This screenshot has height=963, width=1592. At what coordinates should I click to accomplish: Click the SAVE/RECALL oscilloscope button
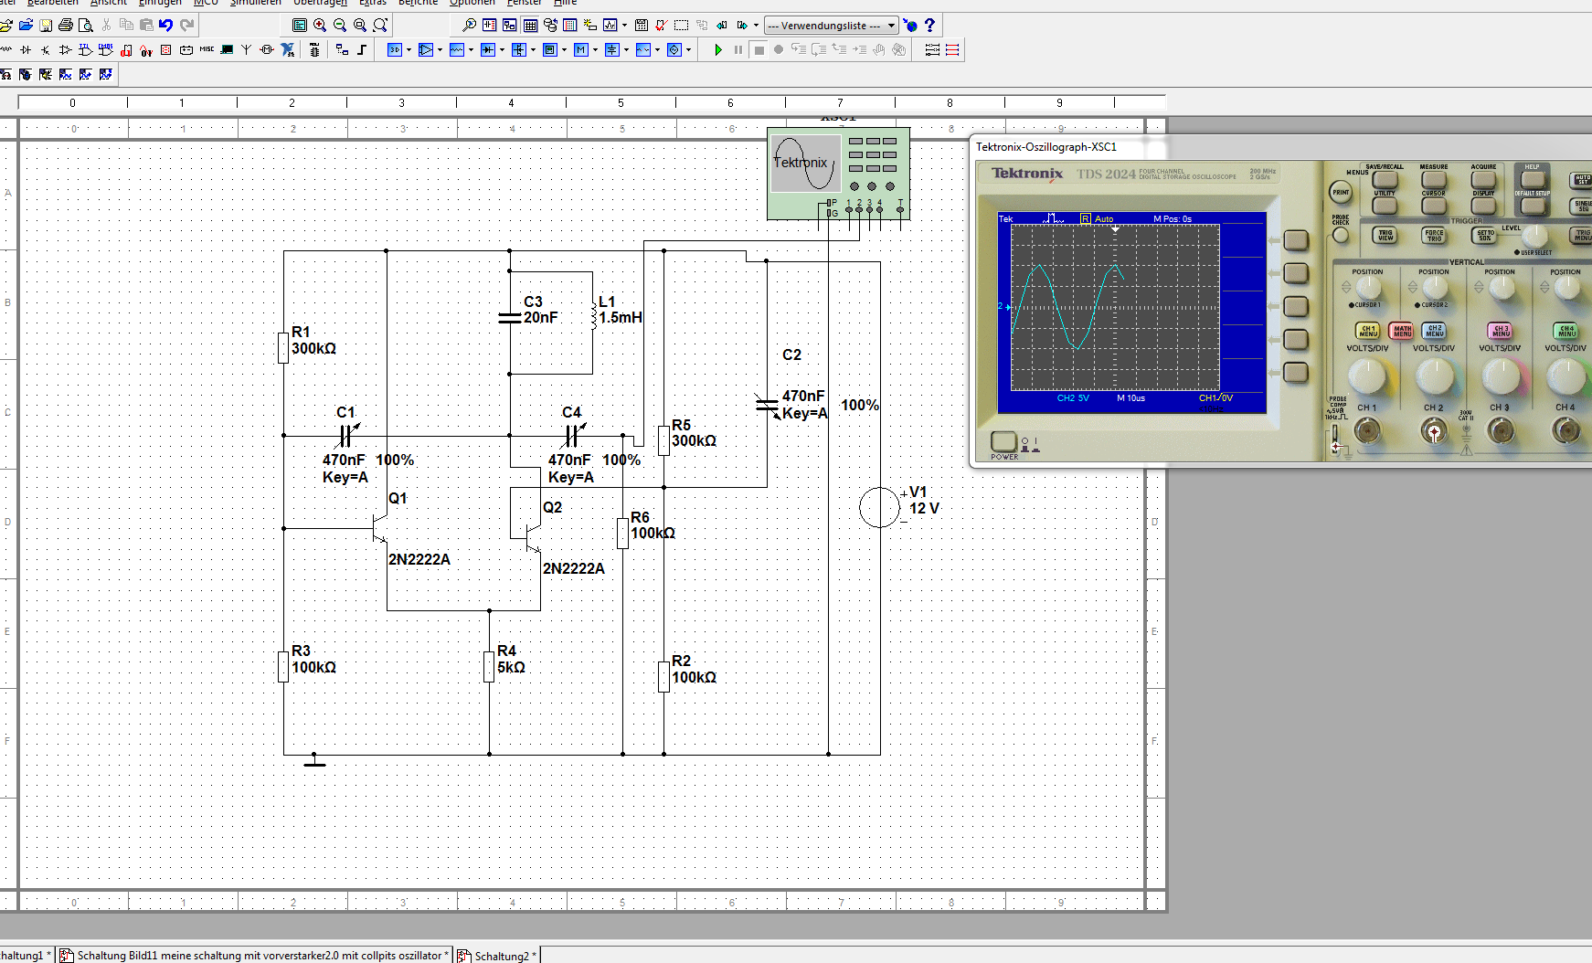1385,180
